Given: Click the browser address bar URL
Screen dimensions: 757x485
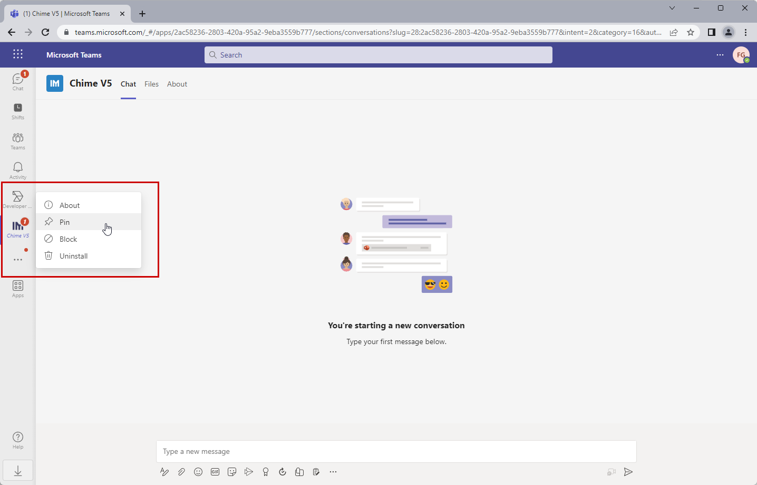Looking at the screenshot, I should pyautogui.click(x=368, y=32).
